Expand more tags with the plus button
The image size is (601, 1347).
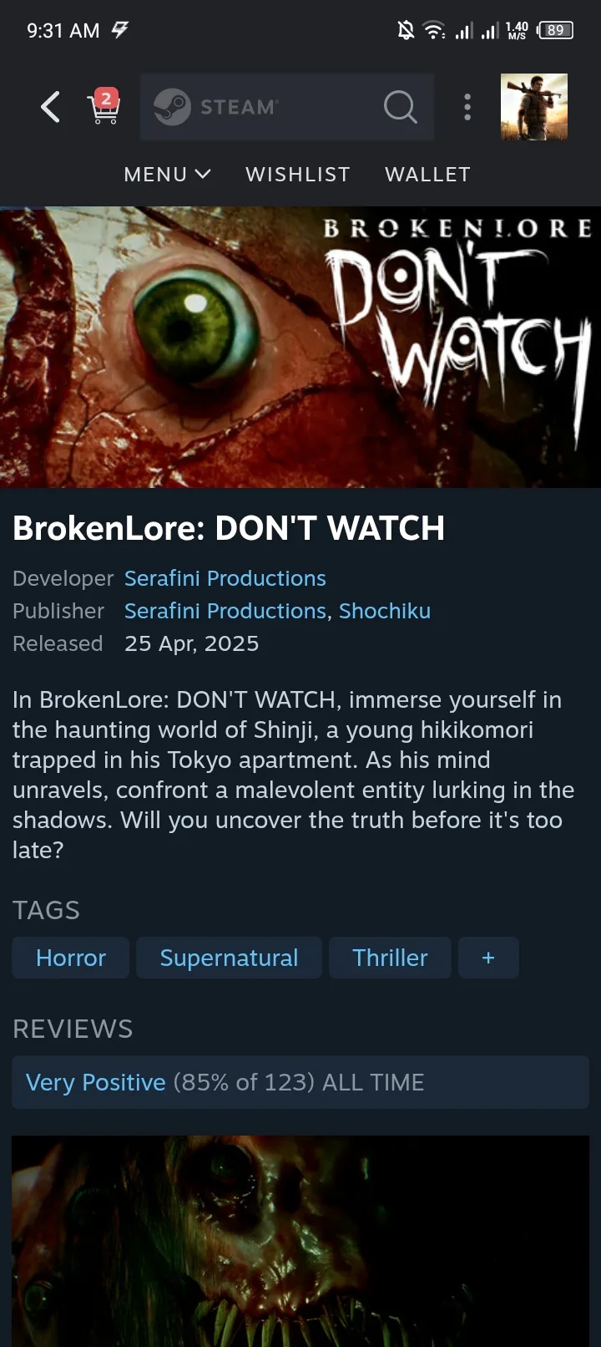pyautogui.click(x=488, y=958)
